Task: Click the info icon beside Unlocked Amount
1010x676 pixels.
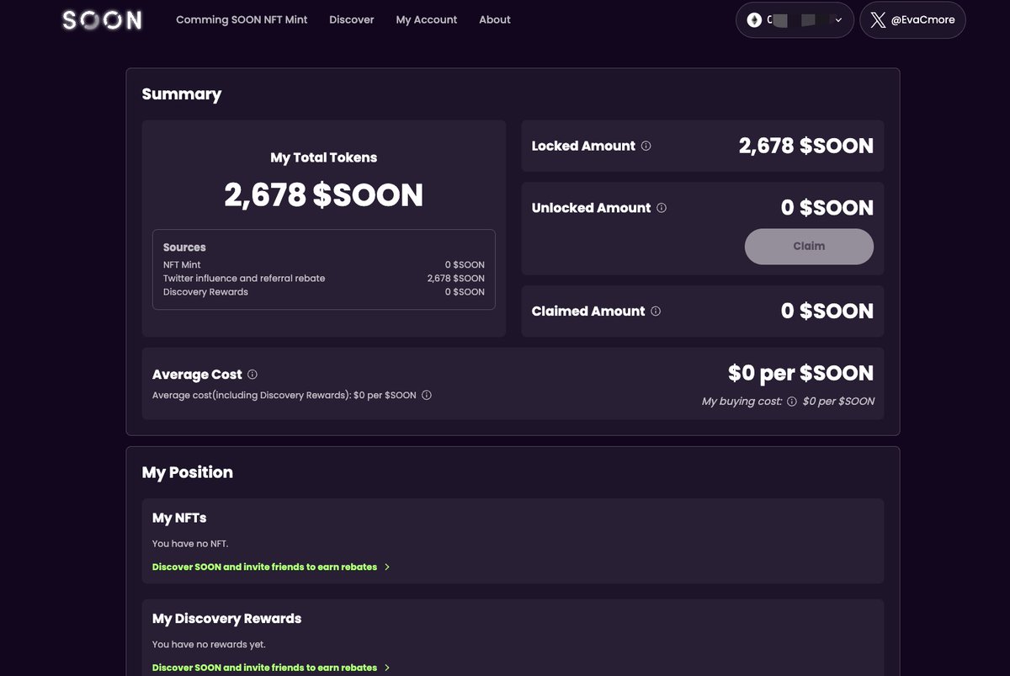Action: point(662,208)
